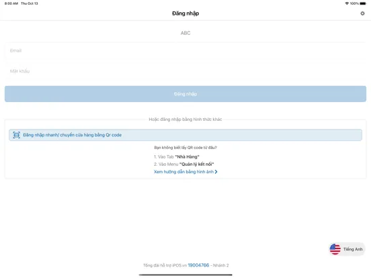Call support number 19004766
This screenshot has height=278, width=371.
[x=198, y=265]
